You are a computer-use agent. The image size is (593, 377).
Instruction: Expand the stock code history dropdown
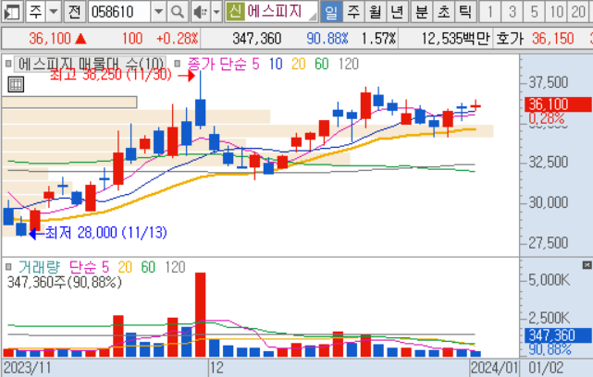[158, 12]
